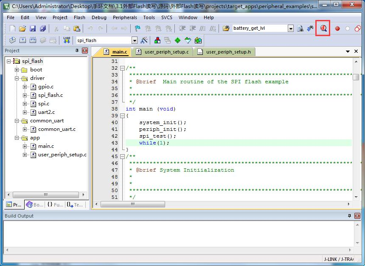Expand the boot folder in the project tree

(x=17, y=70)
